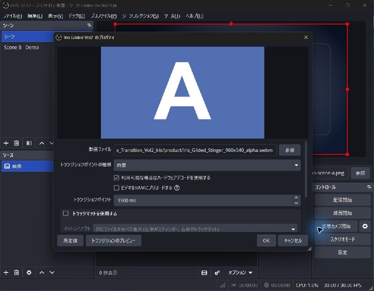Viewport: 374px width, 291px height.
Task: Disable hardware decoding checkbox
Action: point(117,178)
